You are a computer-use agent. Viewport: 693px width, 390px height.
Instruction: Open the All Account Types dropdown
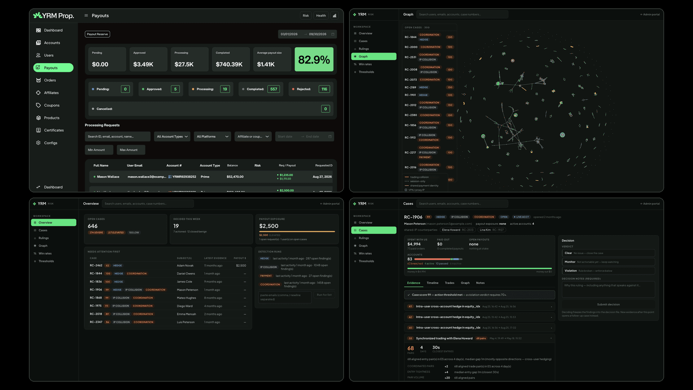[173, 136]
